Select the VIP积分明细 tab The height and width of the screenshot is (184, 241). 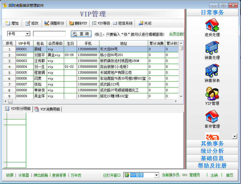pyautogui.click(x=18, y=109)
